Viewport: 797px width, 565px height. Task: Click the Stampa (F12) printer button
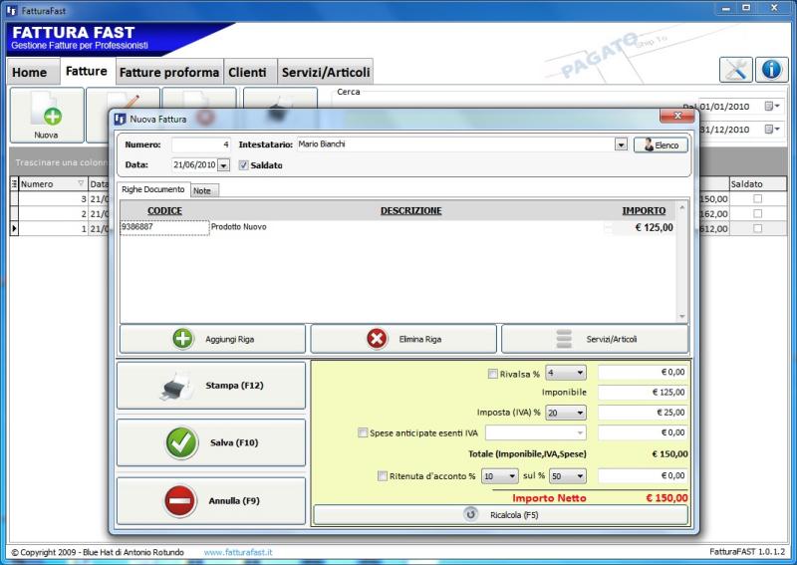coord(211,386)
